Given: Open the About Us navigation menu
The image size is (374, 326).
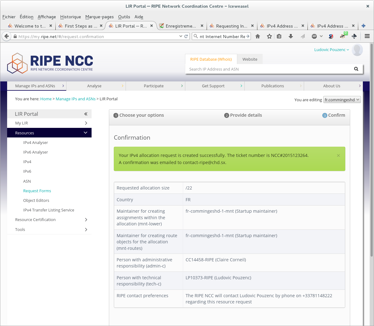Looking at the screenshot, I should coord(333,86).
